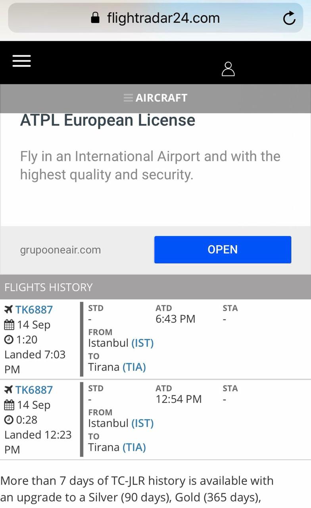Click the grupooneair.com advertiser text

pyautogui.click(x=60, y=250)
